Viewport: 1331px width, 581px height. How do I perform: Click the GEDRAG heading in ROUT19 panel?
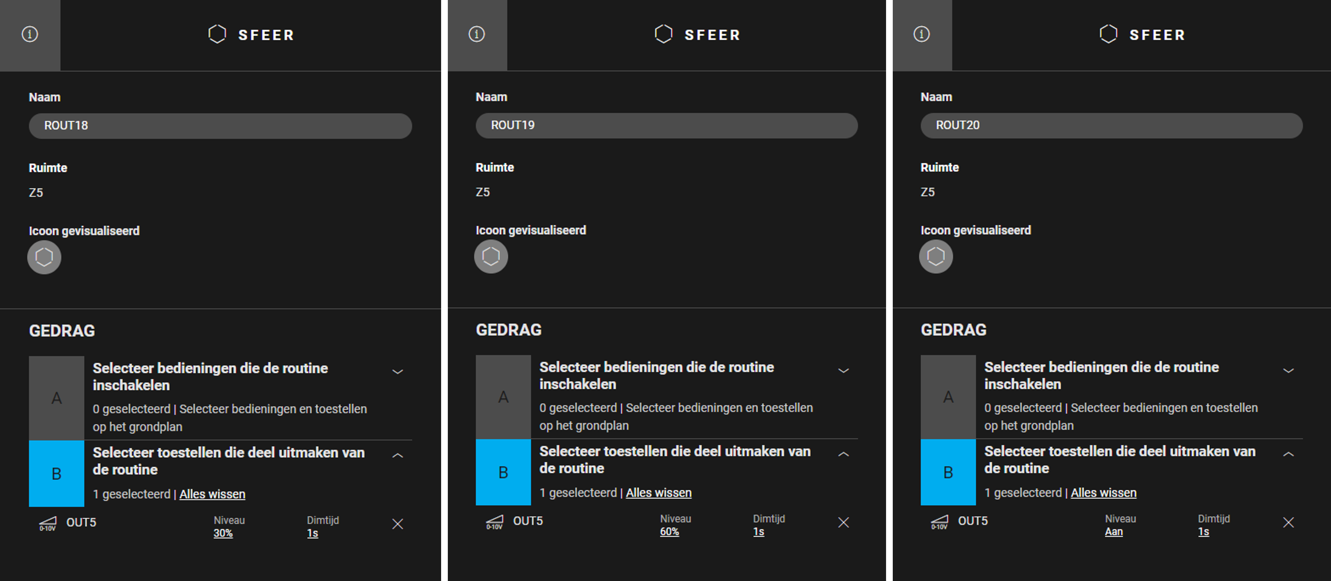509,330
